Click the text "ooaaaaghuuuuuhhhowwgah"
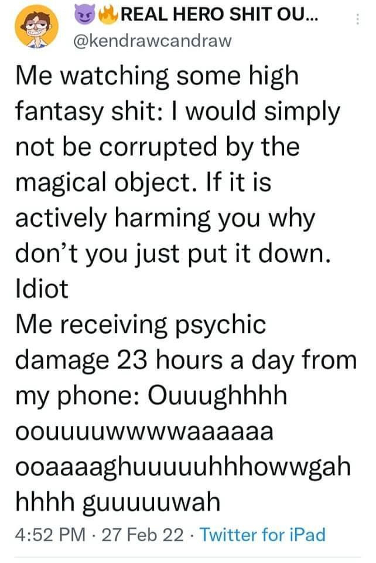This screenshot has width=376, height=563. (x=183, y=468)
